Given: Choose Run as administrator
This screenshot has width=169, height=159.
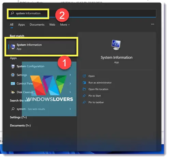Looking at the screenshot, I should pyautogui.click(x=100, y=83).
